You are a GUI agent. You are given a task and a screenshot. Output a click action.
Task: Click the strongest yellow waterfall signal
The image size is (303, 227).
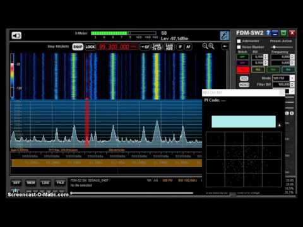tap(157, 76)
